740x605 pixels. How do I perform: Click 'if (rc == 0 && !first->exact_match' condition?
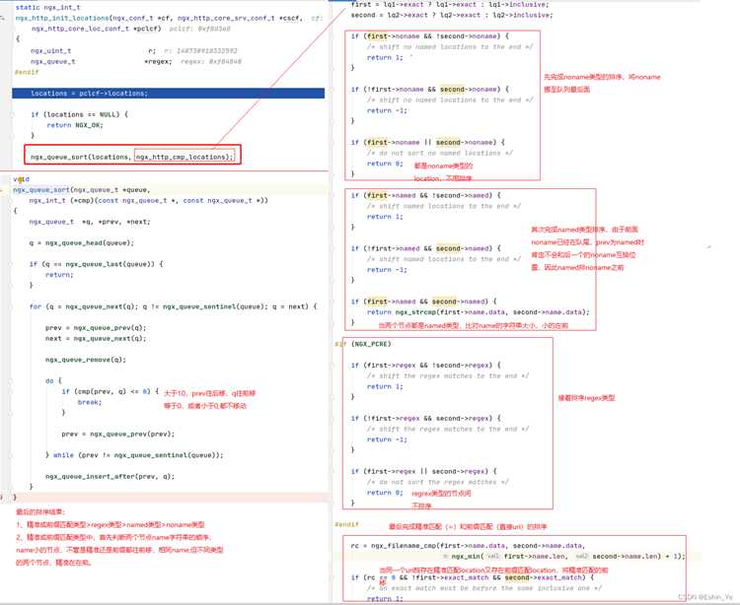click(x=472, y=577)
